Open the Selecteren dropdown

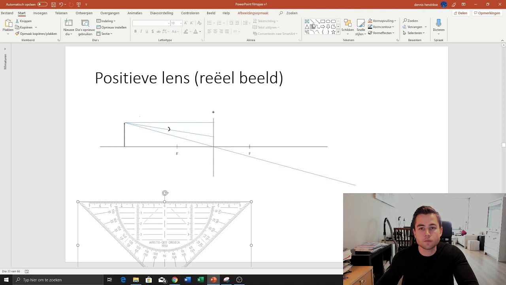click(413, 33)
